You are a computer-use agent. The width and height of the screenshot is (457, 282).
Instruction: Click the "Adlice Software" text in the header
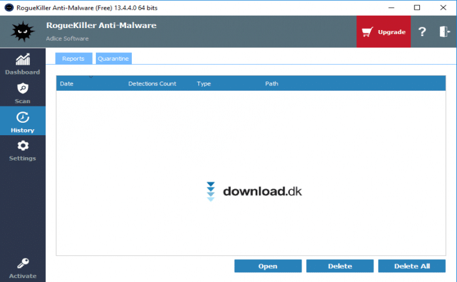(67, 39)
